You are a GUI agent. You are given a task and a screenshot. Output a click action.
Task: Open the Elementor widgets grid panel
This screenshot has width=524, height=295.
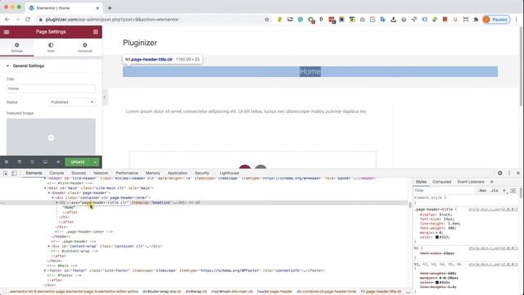coord(96,32)
